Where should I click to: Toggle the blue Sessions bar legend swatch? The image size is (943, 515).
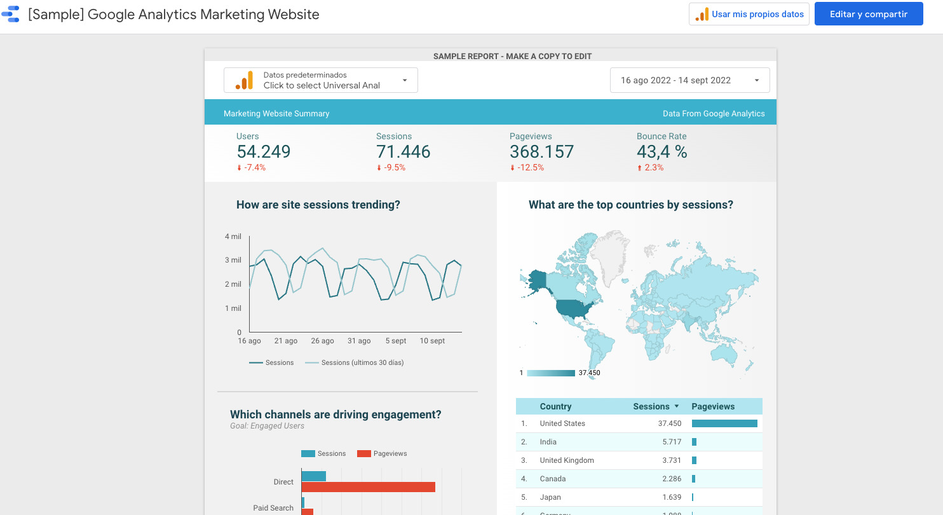click(308, 454)
